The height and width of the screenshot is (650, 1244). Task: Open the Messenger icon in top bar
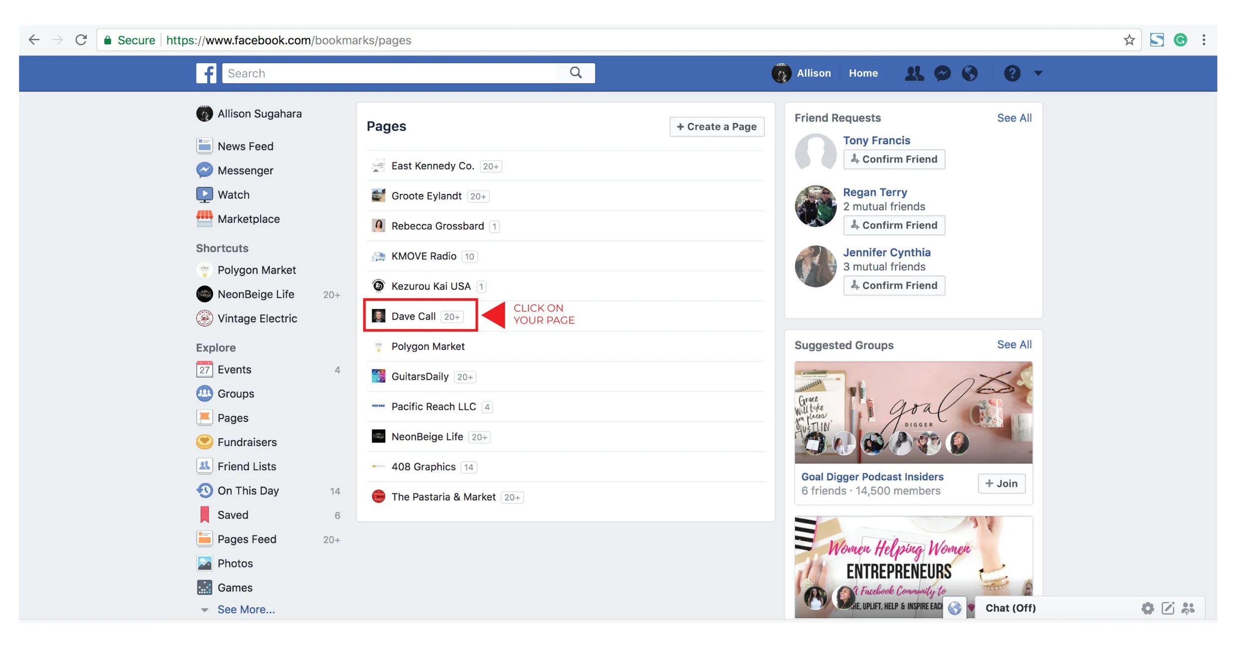942,73
